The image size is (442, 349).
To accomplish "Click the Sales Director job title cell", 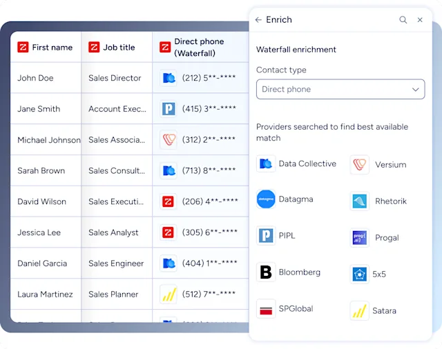I will point(117,78).
